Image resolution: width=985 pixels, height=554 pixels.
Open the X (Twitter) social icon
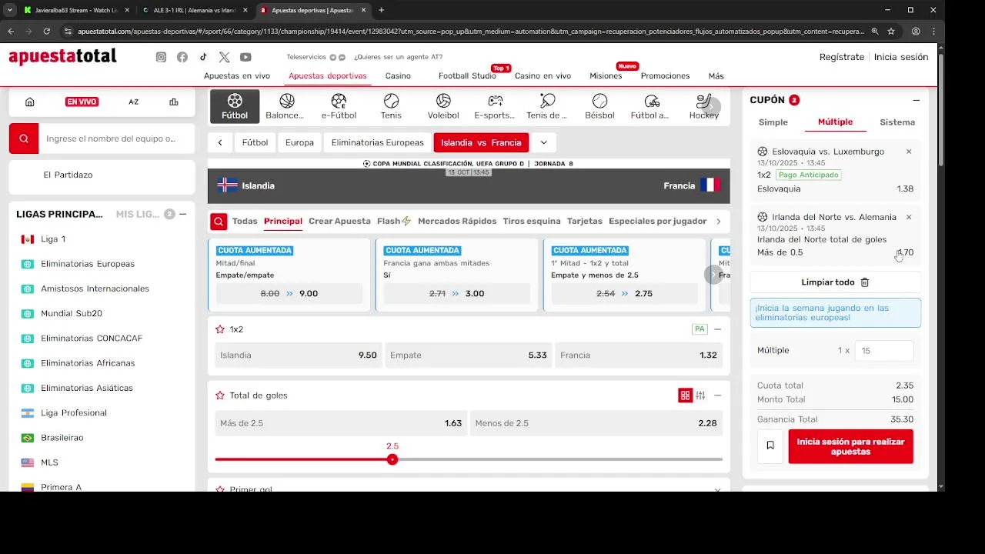[224, 57]
